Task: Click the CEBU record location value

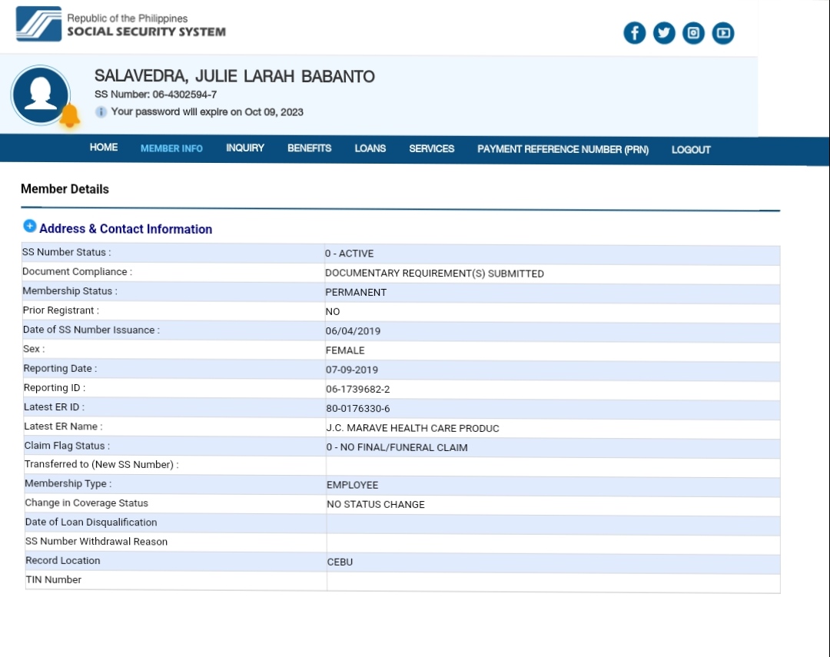Action: pos(340,562)
